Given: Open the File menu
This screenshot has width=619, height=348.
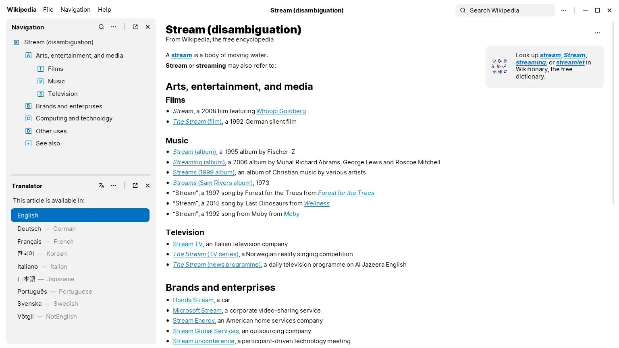Looking at the screenshot, I should point(48,9).
